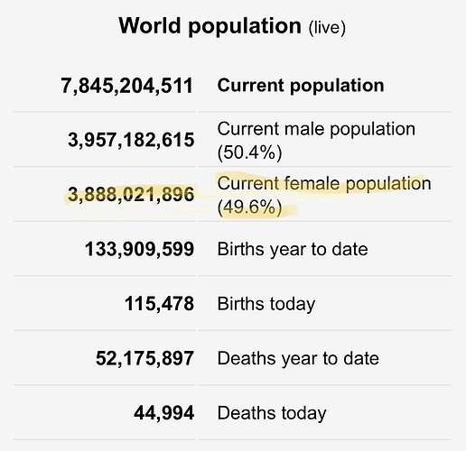Select the Current male population text
466x451 pixels.
click(x=316, y=129)
